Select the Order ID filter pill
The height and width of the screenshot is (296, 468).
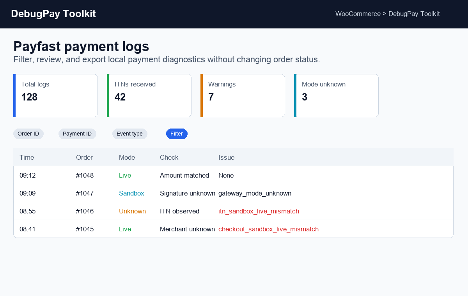[28, 134]
